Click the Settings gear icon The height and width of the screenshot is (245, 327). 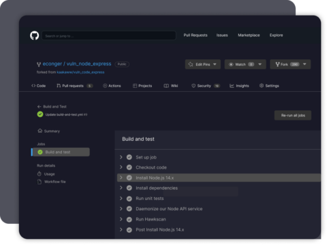(x=262, y=86)
